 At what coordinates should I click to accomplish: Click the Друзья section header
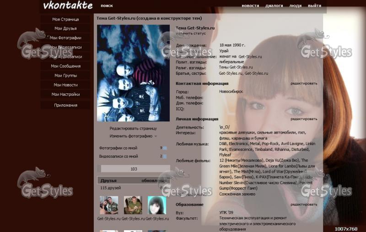click(x=134, y=180)
